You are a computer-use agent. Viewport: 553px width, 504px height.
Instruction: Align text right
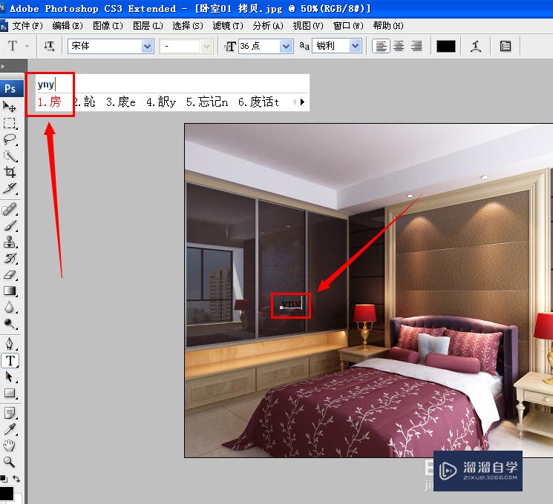tap(416, 46)
